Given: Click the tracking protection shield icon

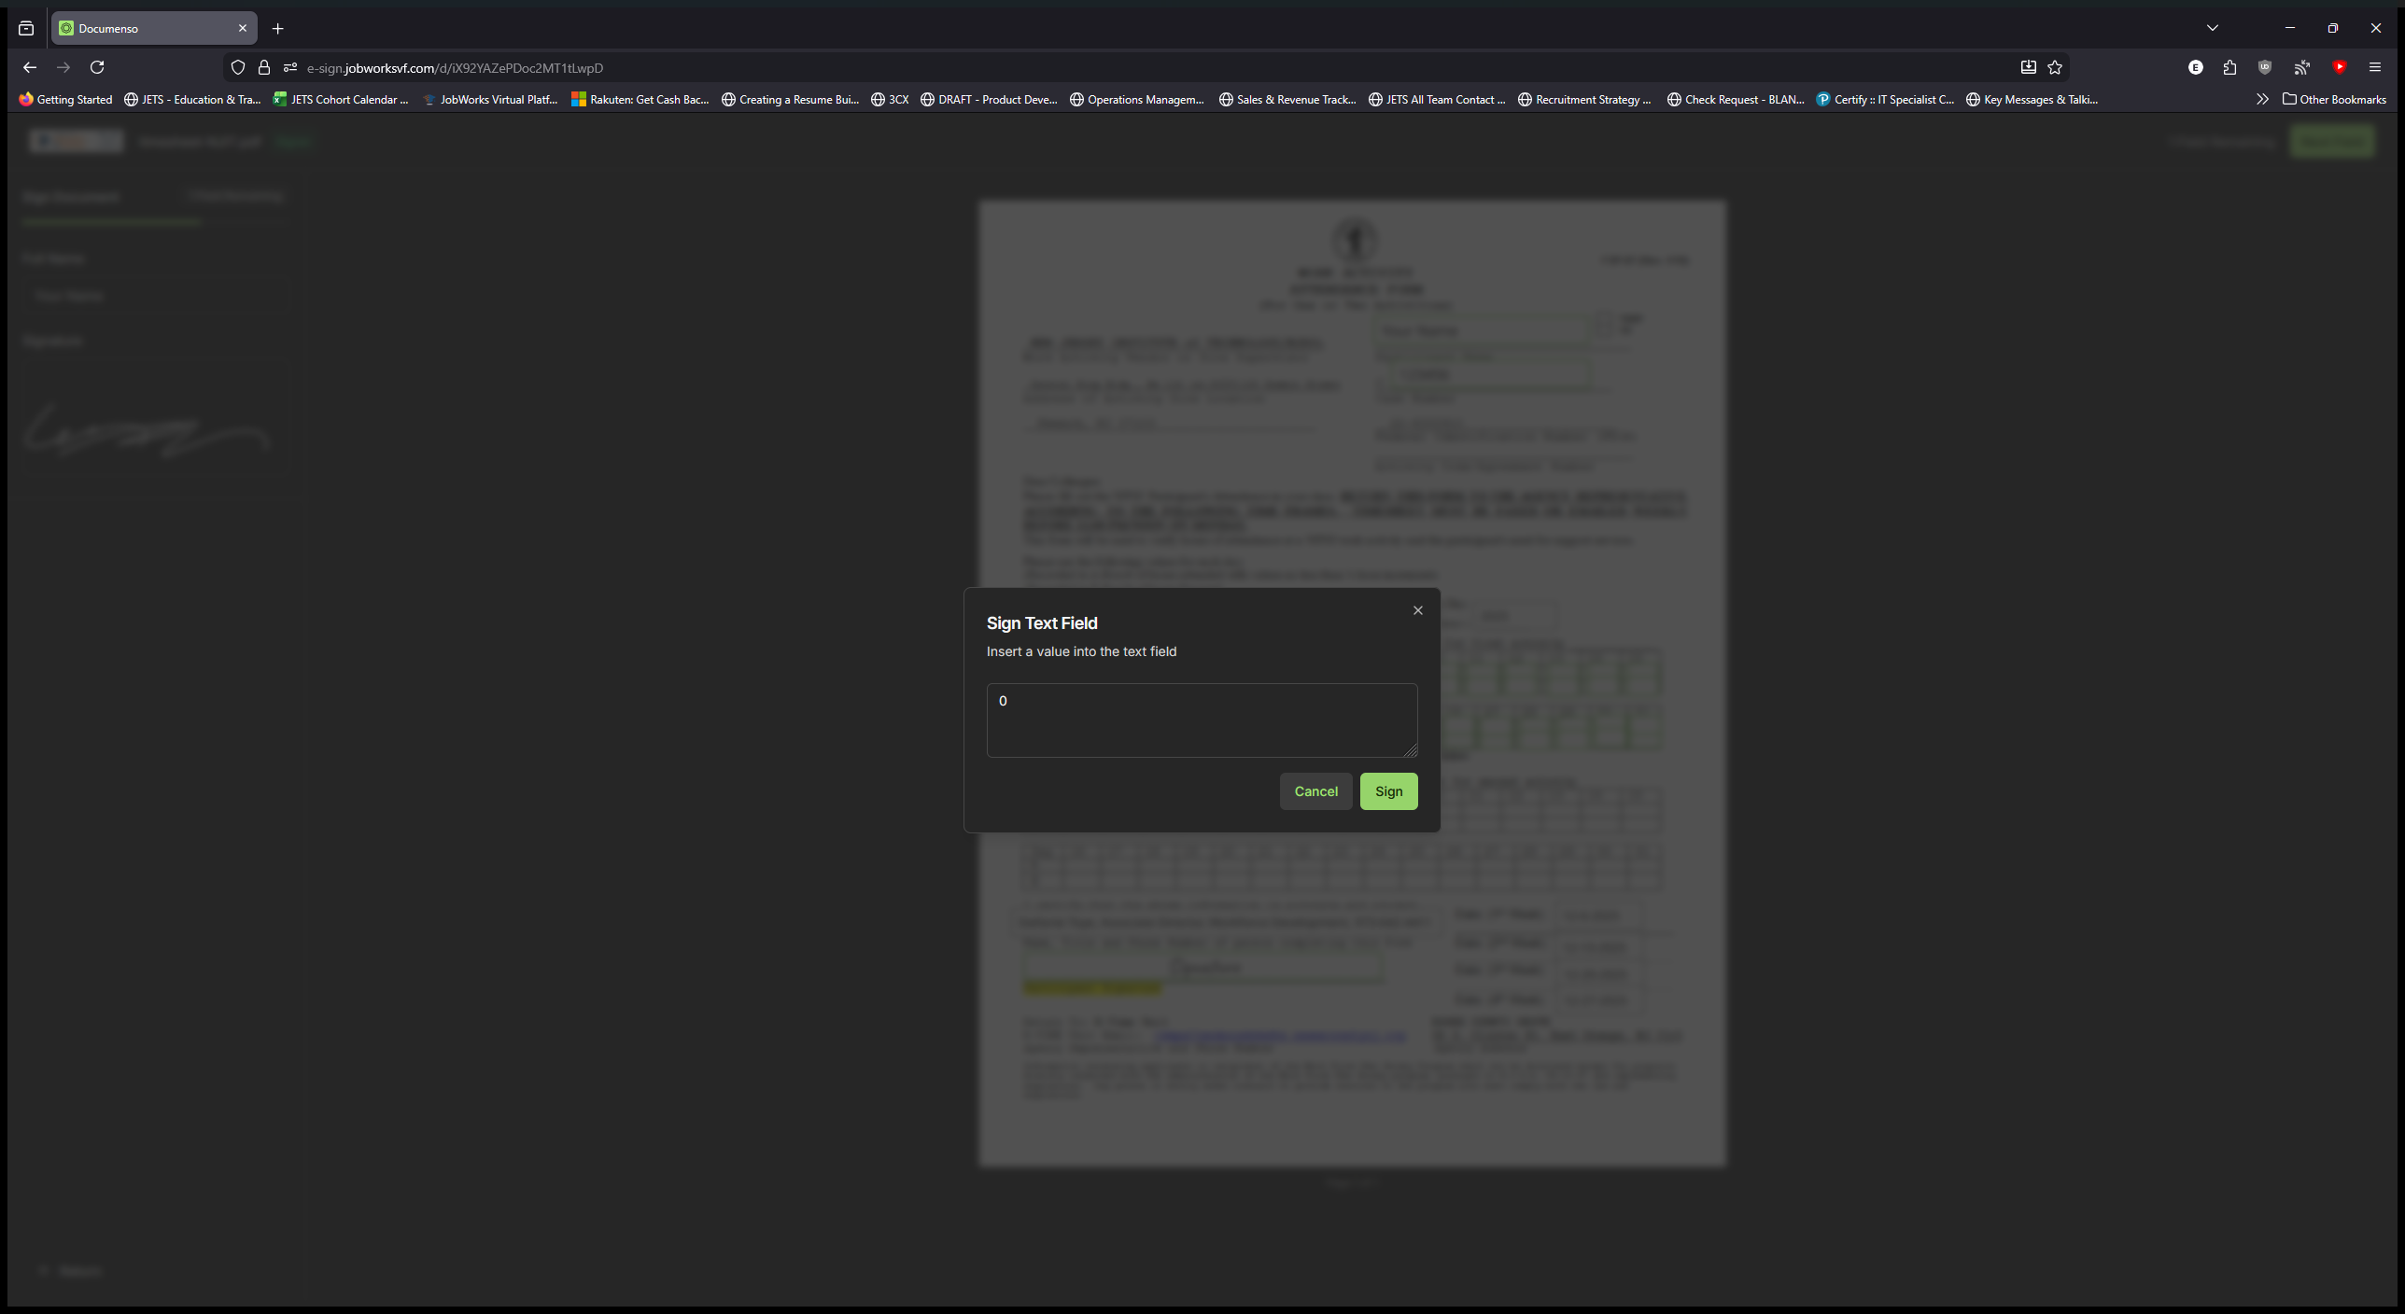Looking at the screenshot, I should pyautogui.click(x=237, y=67).
